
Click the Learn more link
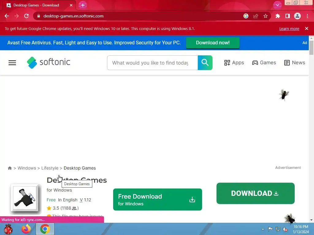pyautogui.click(x=289, y=28)
